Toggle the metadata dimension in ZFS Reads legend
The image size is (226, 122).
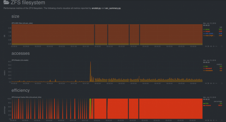click(208, 71)
